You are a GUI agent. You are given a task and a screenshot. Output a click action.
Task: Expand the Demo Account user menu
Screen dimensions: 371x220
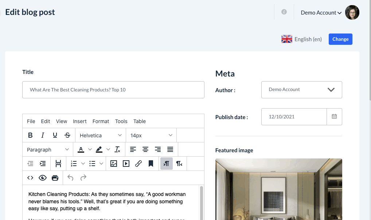click(321, 13)
